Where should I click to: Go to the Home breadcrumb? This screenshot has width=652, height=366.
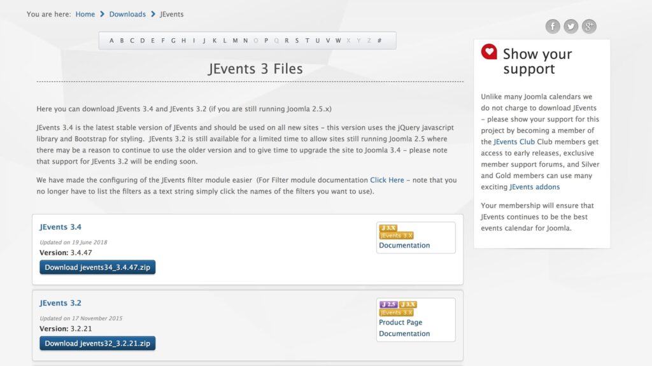click(x=85, y=14)
